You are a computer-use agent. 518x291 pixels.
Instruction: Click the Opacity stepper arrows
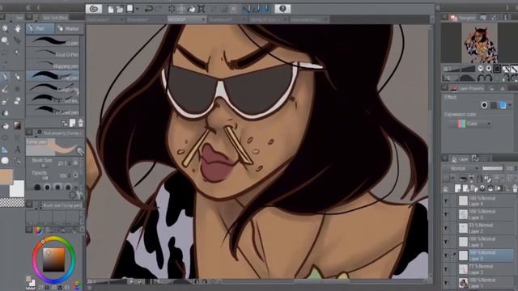(70, 175)
